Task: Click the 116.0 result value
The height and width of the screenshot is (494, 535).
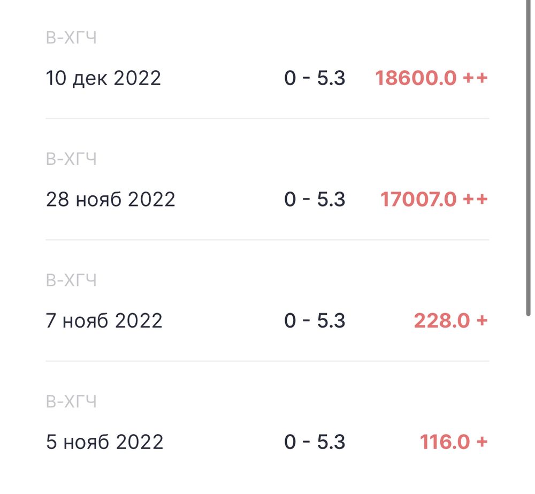Action: click(445, 442)
